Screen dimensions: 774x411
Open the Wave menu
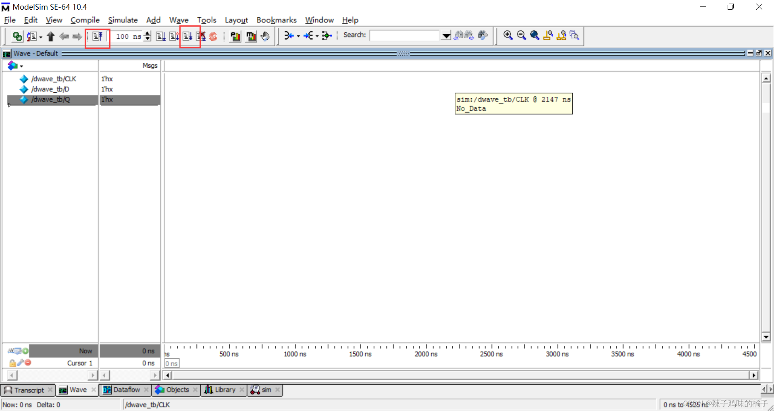click(179, 20)
